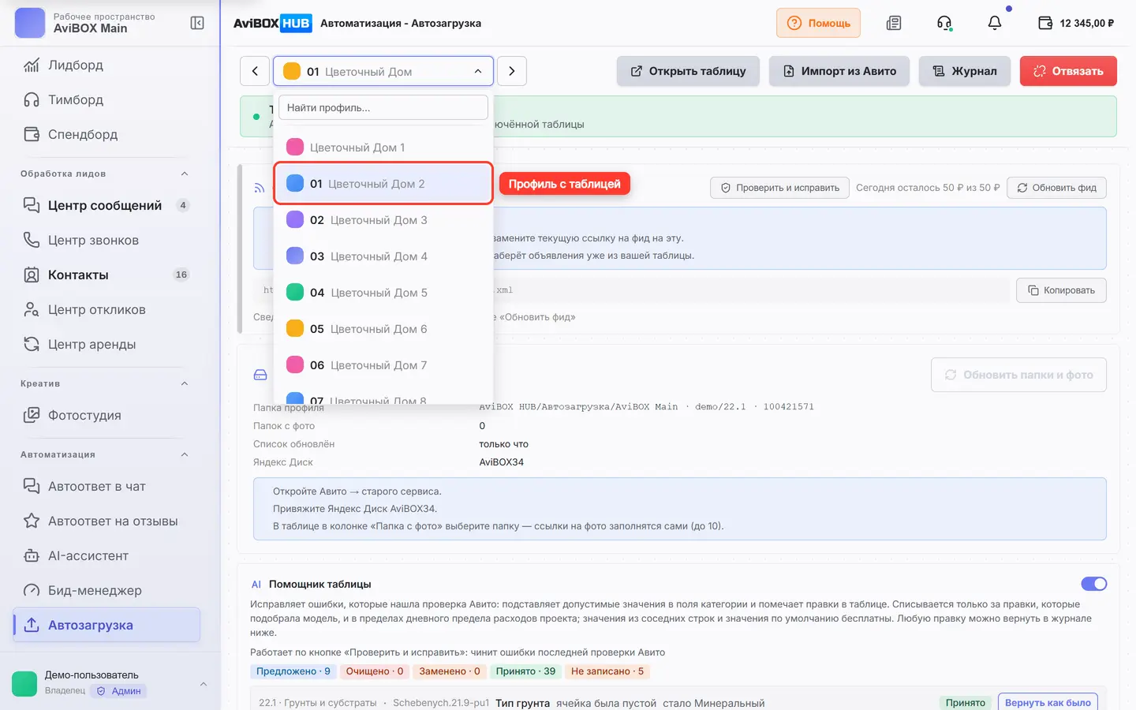1136x710 pixels.
Task: Open the wallet balance 12 345,00 ₽
Action: 1076,23
